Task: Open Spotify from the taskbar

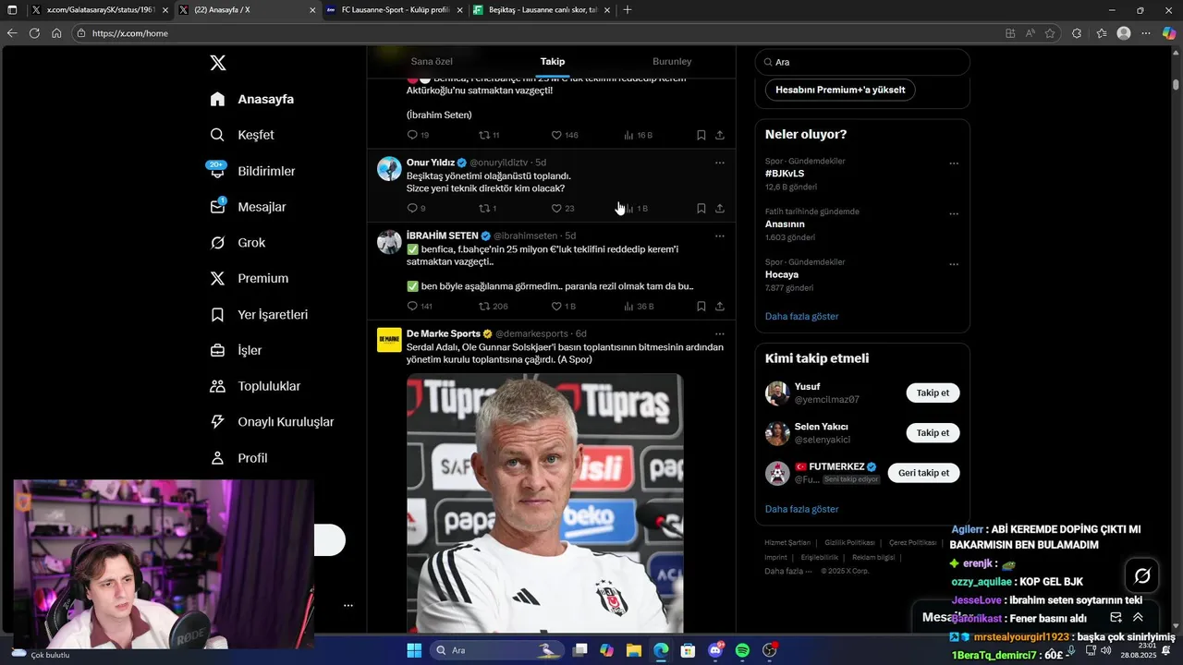Action: tap(742, 650)
